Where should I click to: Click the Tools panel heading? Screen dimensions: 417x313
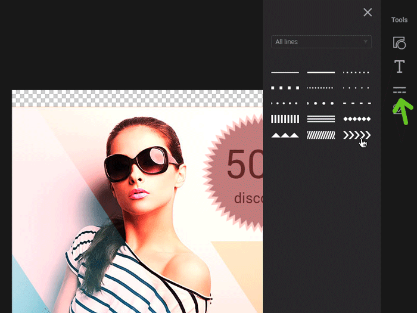pyautogui.click(x=399, y=20)
